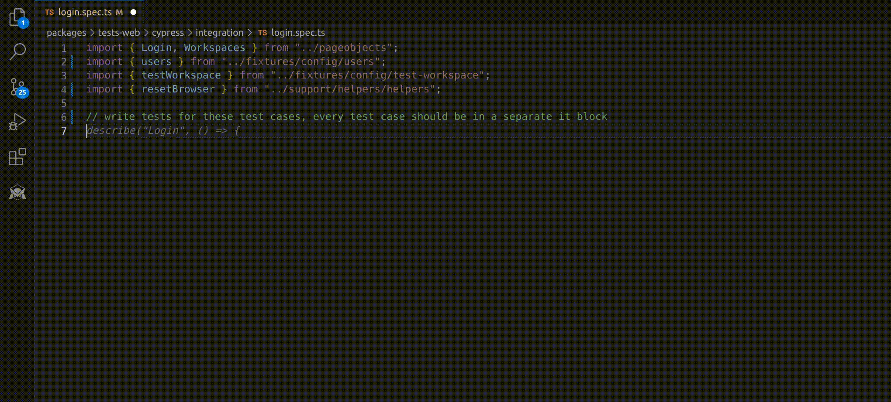This screenshot has width=891, height=402.
Task: Open the Extensions view icon
Action: pos(17,157)
